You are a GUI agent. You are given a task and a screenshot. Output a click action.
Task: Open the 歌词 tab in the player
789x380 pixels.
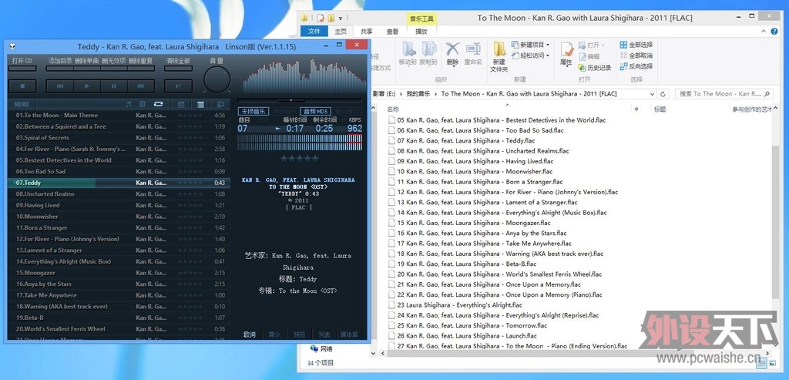250,335
